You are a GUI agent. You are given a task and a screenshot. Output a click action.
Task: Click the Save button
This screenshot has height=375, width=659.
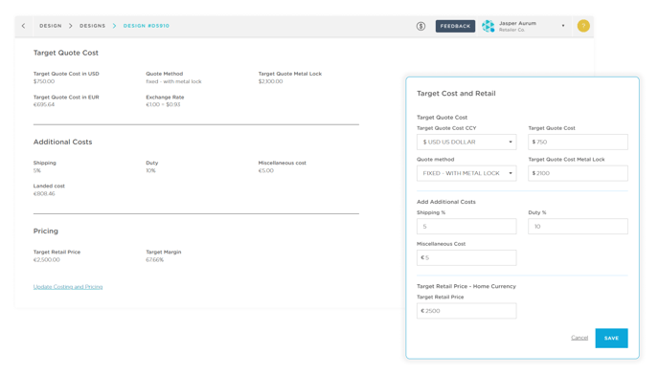point(611,338)
